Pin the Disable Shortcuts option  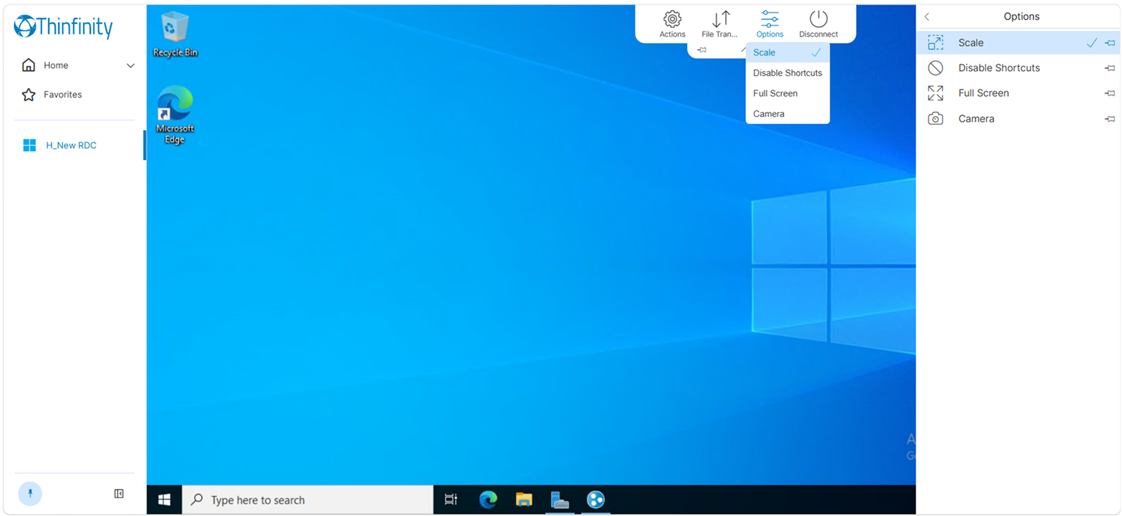(x=1110, y=68)
